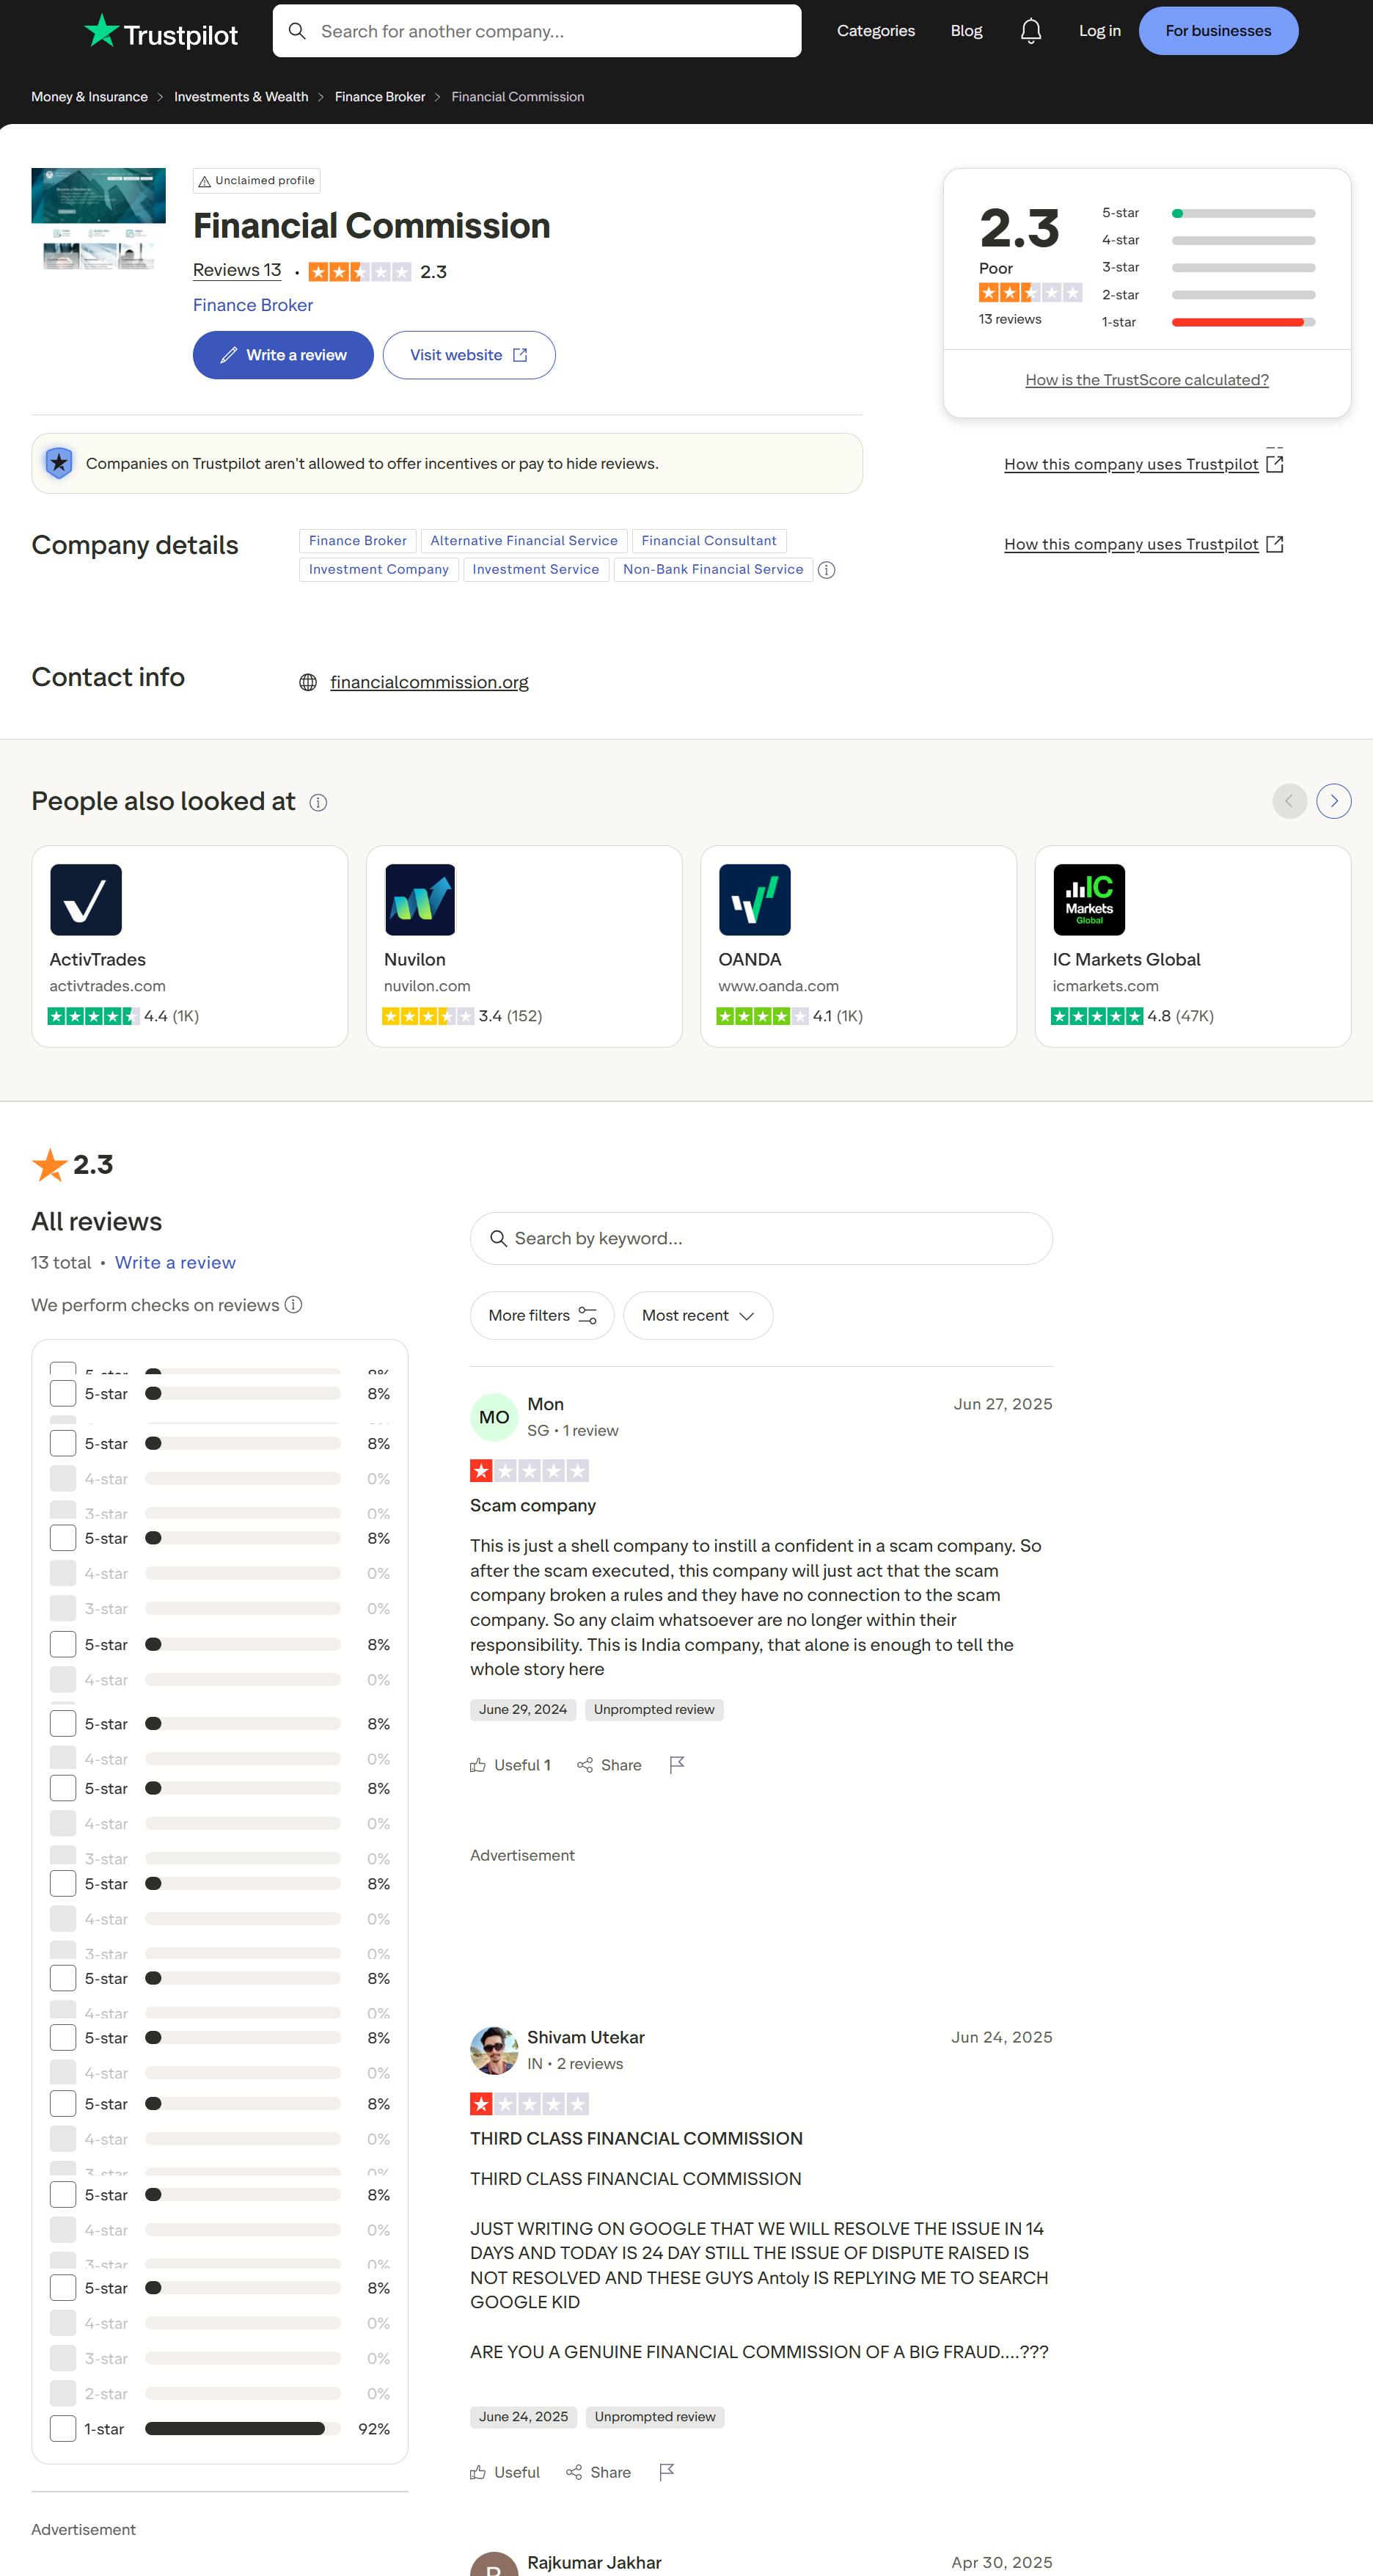
Task: Check the 2-star filter checkbox
Action: (63, 2394)
